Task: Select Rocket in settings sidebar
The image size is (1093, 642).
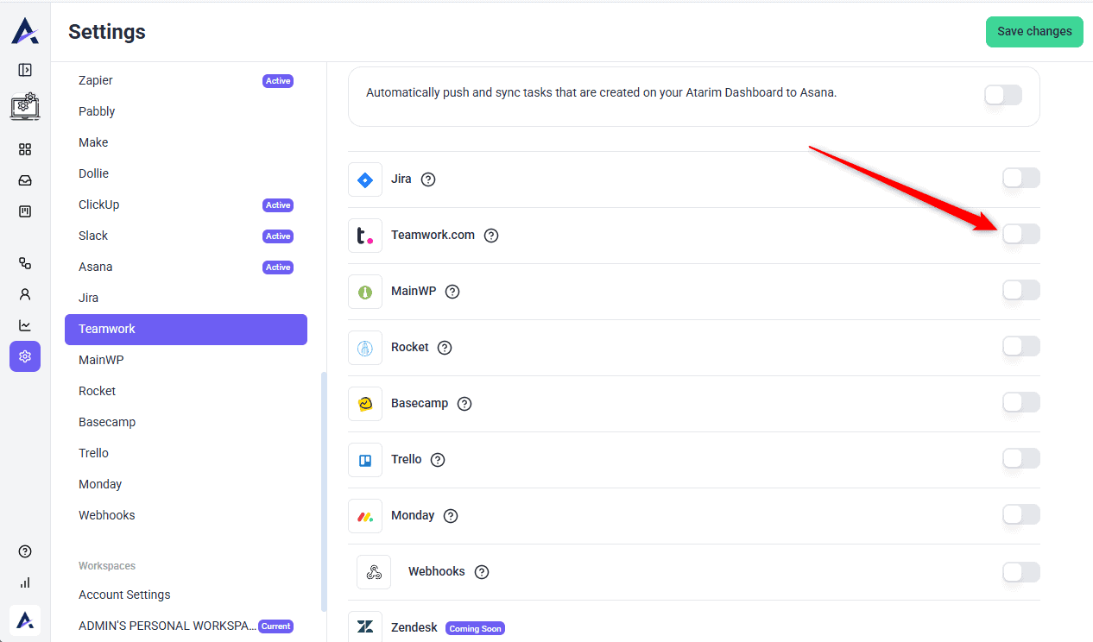Action: coord(186,391)
